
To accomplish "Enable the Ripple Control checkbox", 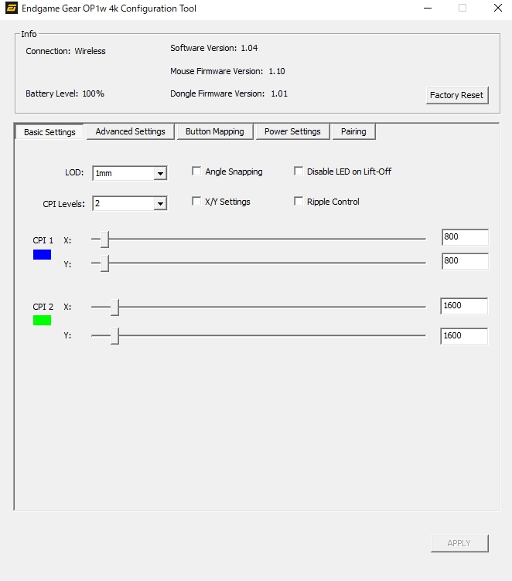I will [x=299, y=202].
